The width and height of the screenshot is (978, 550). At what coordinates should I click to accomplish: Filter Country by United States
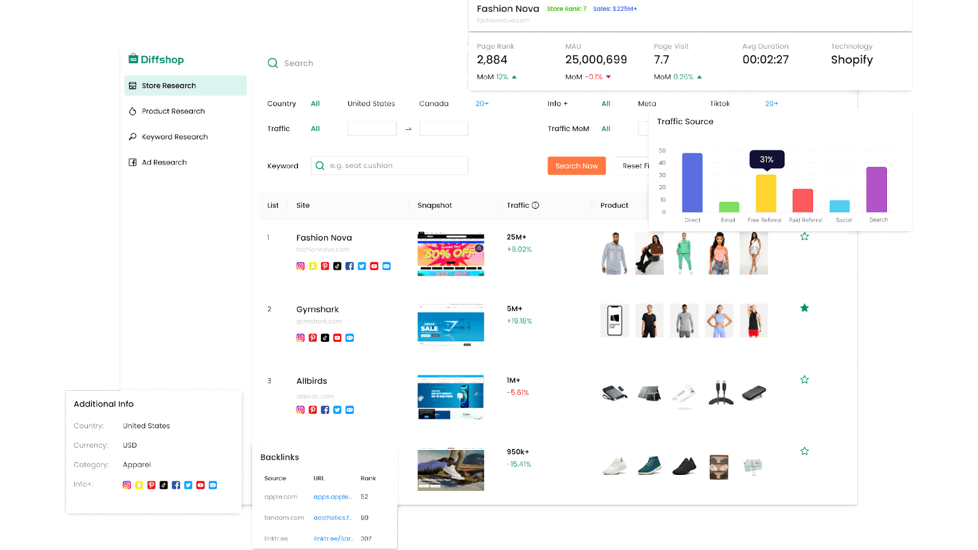(x=371, y=104)
